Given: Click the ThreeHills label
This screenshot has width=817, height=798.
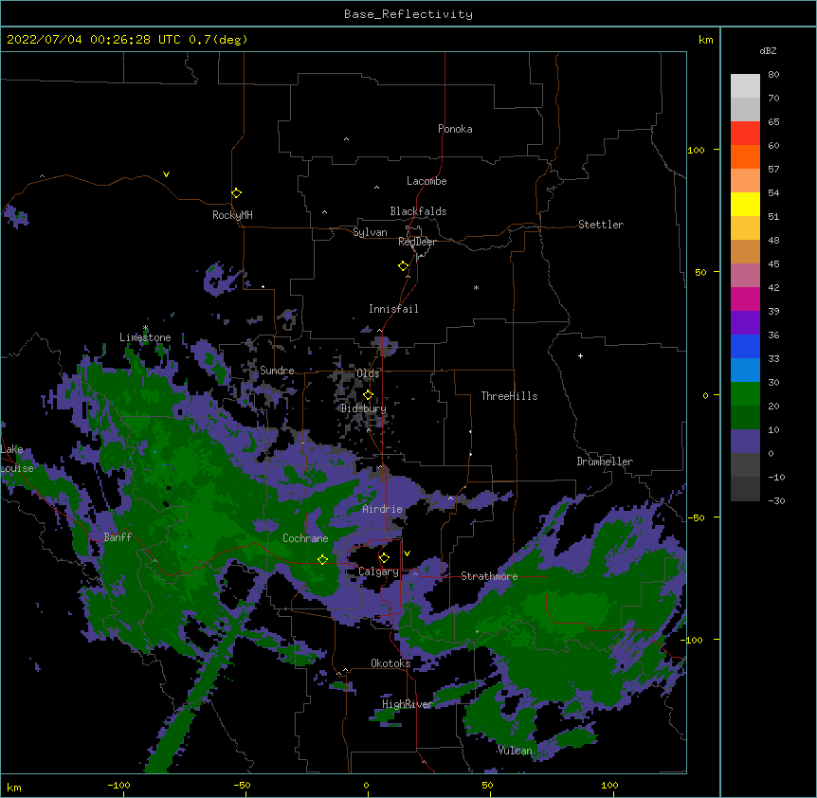Looking at the screenshot, I should [509, 396].
